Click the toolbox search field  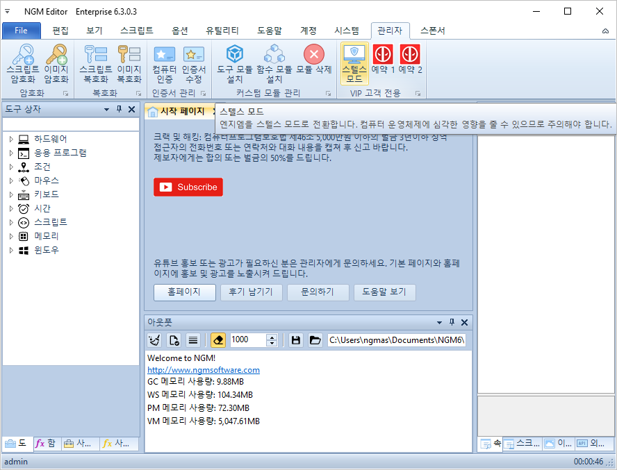71,124
